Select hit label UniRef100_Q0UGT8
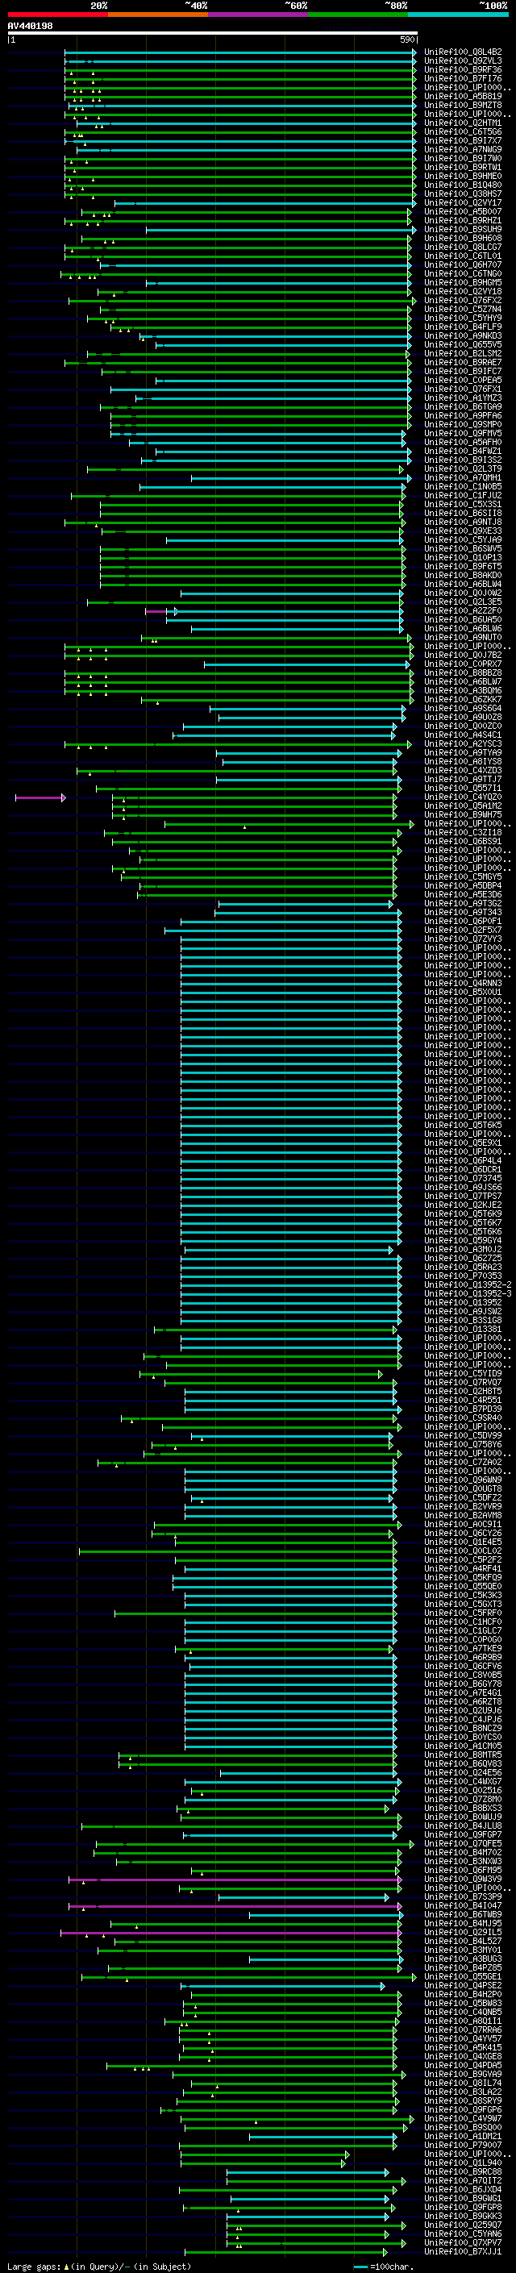The height and width of the screenshot is (2273, 516). (x=463, y=1488)
